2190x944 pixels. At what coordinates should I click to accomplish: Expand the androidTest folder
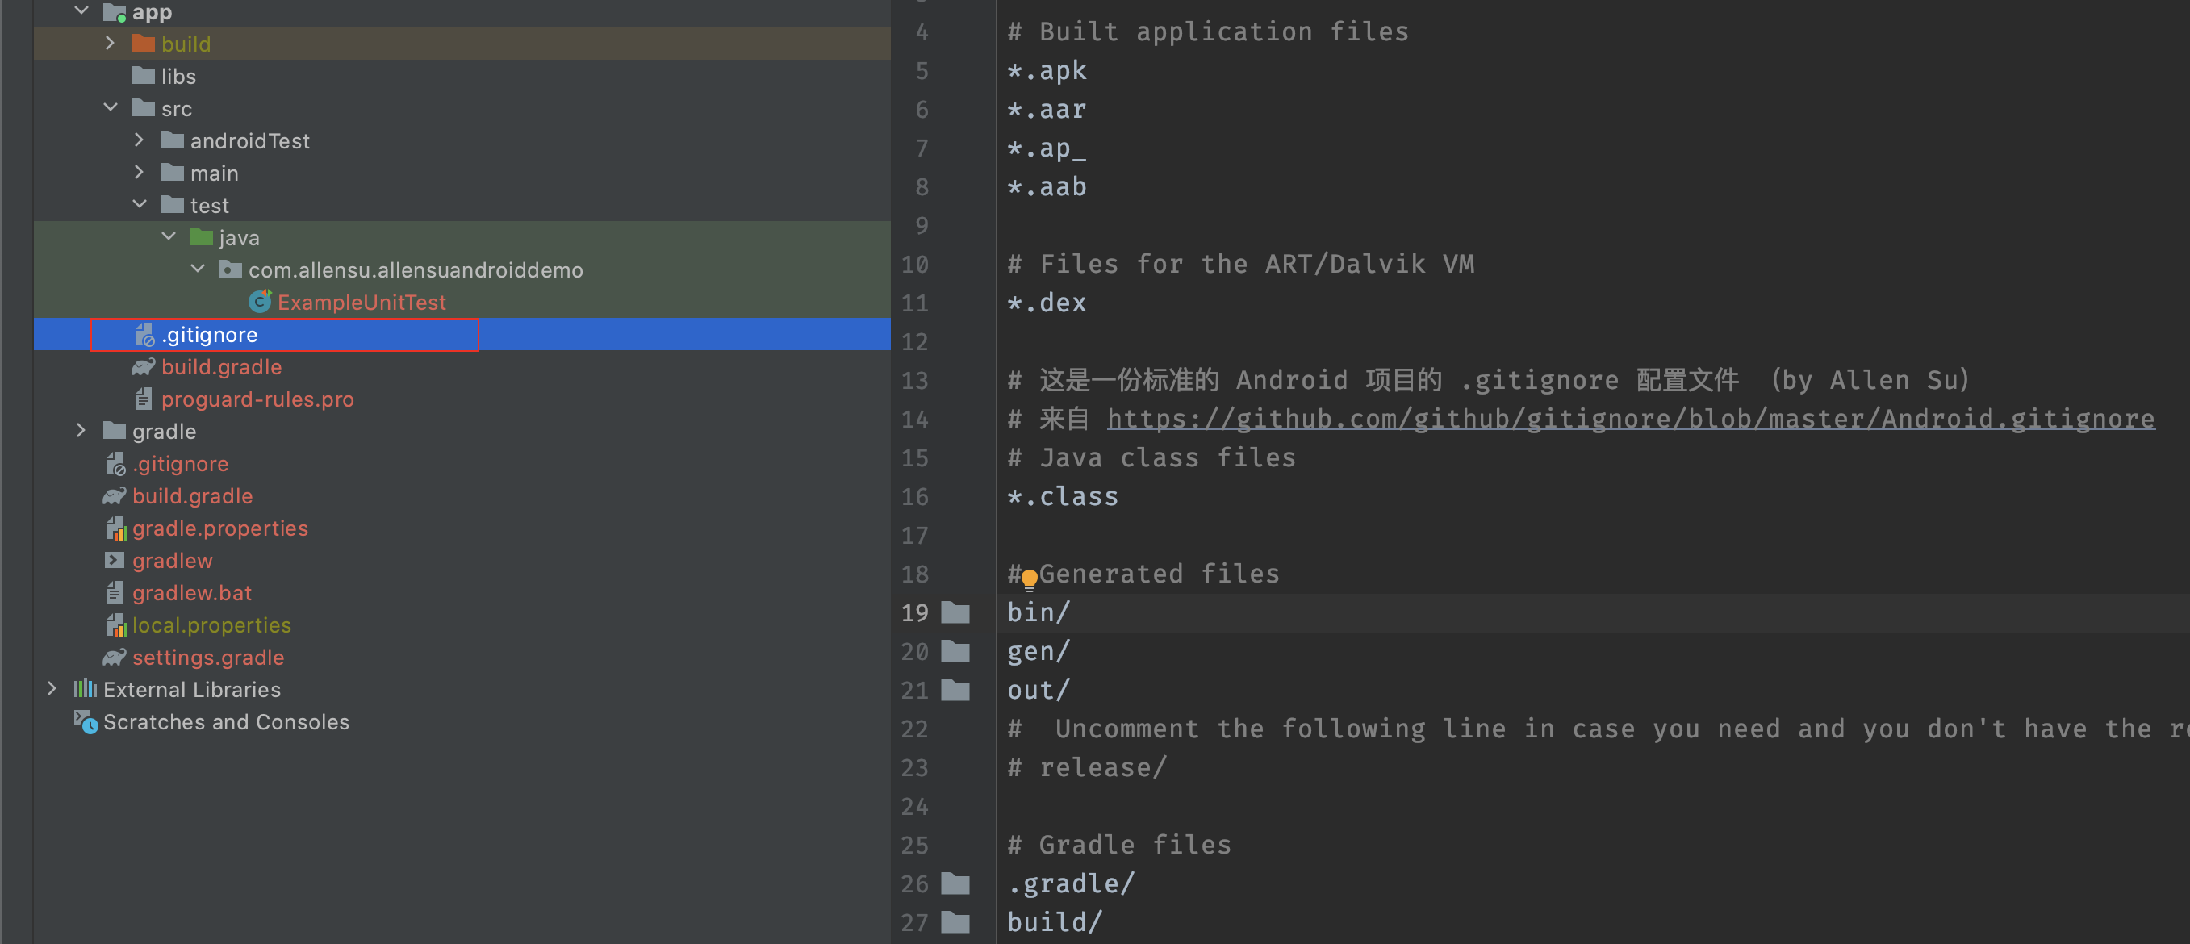pos(139,140)
